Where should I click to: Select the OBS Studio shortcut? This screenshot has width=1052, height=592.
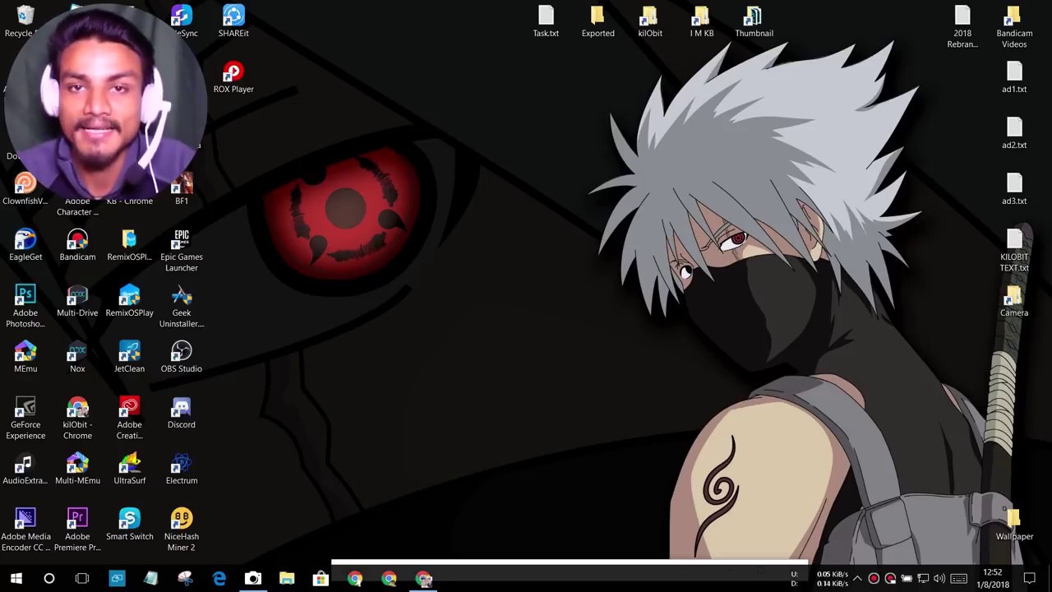coord(182,357)
